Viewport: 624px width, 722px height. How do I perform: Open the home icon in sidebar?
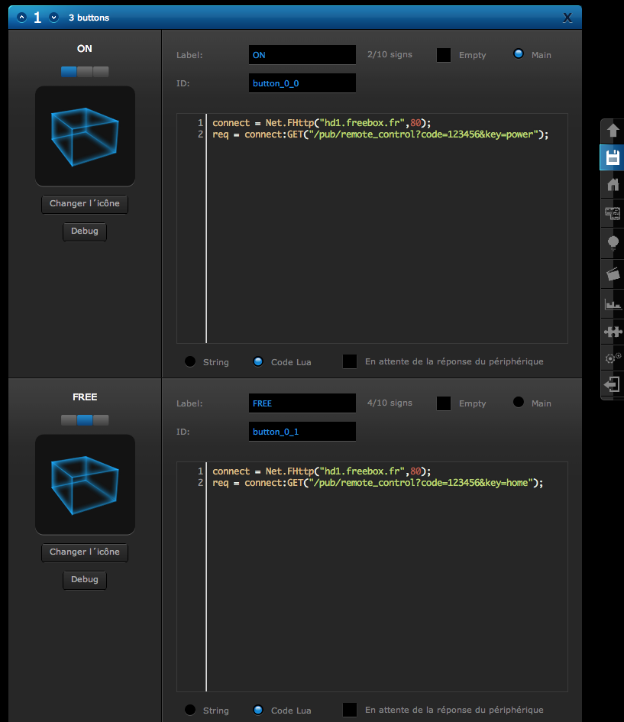pyautogui.click(x=612, y=185)
